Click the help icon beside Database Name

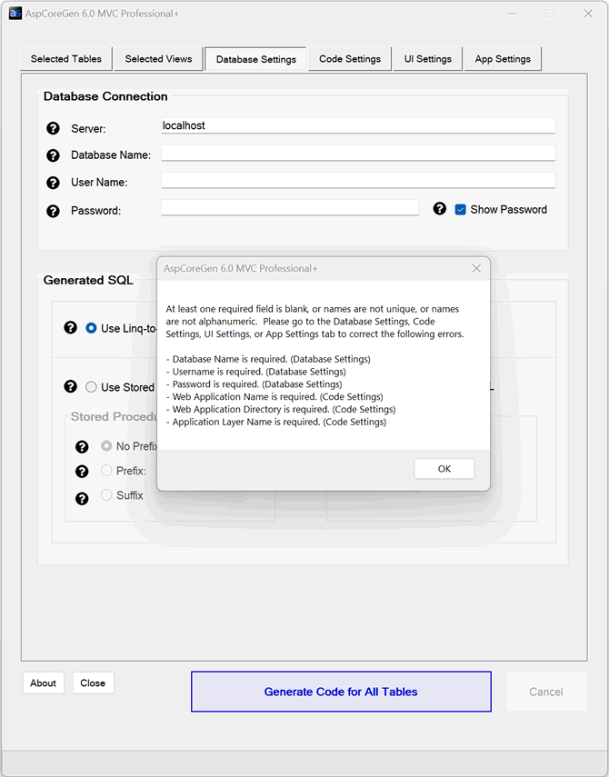[53, 155]
